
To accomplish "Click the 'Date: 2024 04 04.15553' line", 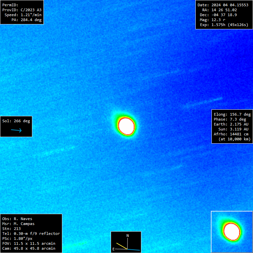I will point(223,5).
